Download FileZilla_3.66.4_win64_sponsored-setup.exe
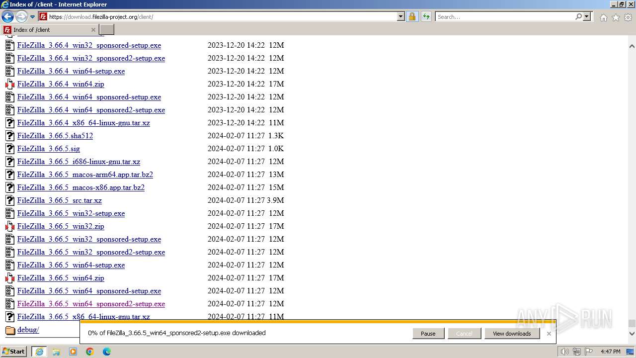Screen dimensions: 636x358 [x=89, y=97]
